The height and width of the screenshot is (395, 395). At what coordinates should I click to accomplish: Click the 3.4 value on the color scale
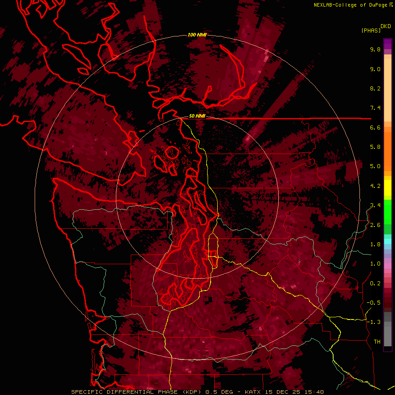click(375, 205)
